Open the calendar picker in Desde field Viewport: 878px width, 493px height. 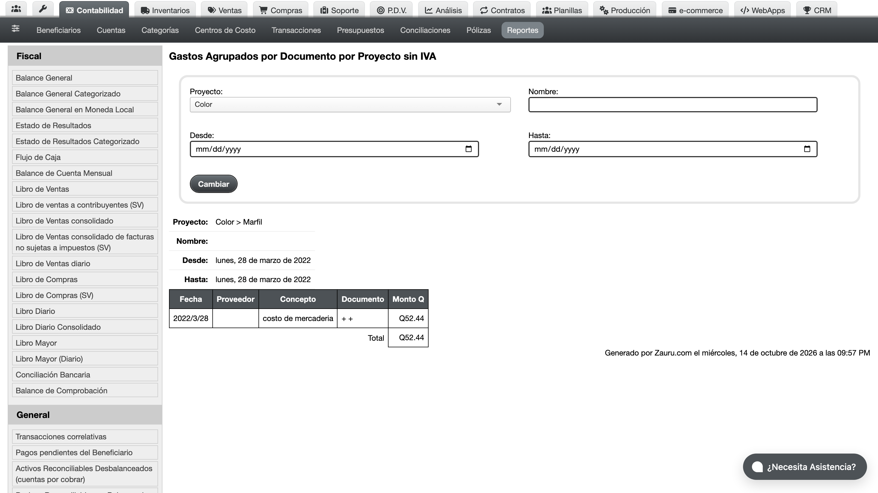tap(468, 149)
